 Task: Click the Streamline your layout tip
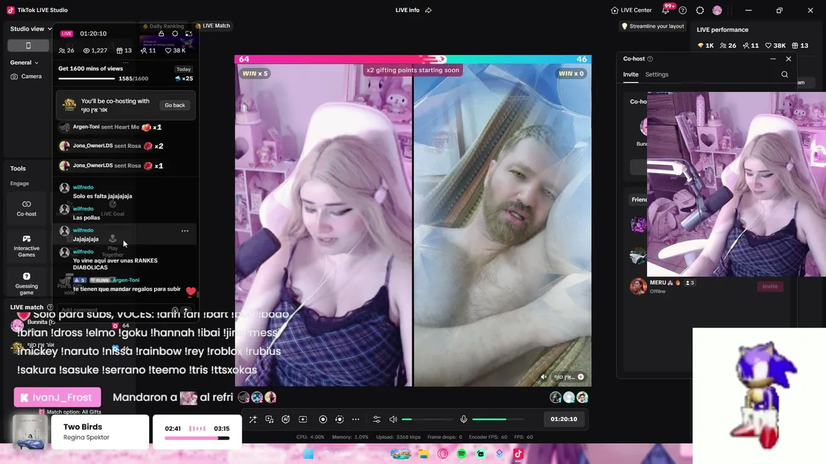[x=652, y=26]
